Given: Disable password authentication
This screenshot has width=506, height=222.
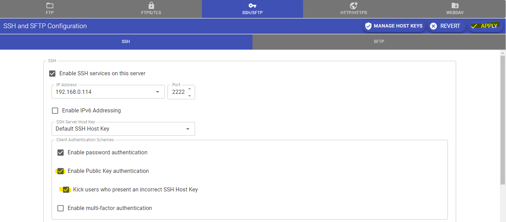Looking at the screenshot, I should [61, 152].
